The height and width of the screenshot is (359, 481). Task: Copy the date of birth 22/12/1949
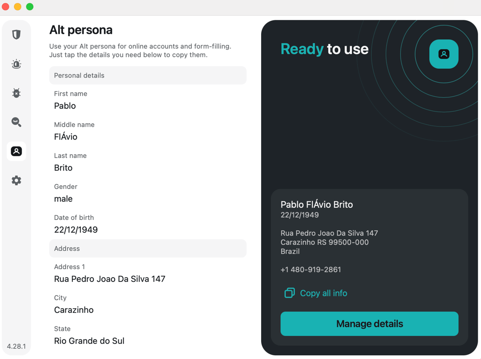tap(76, 230)
